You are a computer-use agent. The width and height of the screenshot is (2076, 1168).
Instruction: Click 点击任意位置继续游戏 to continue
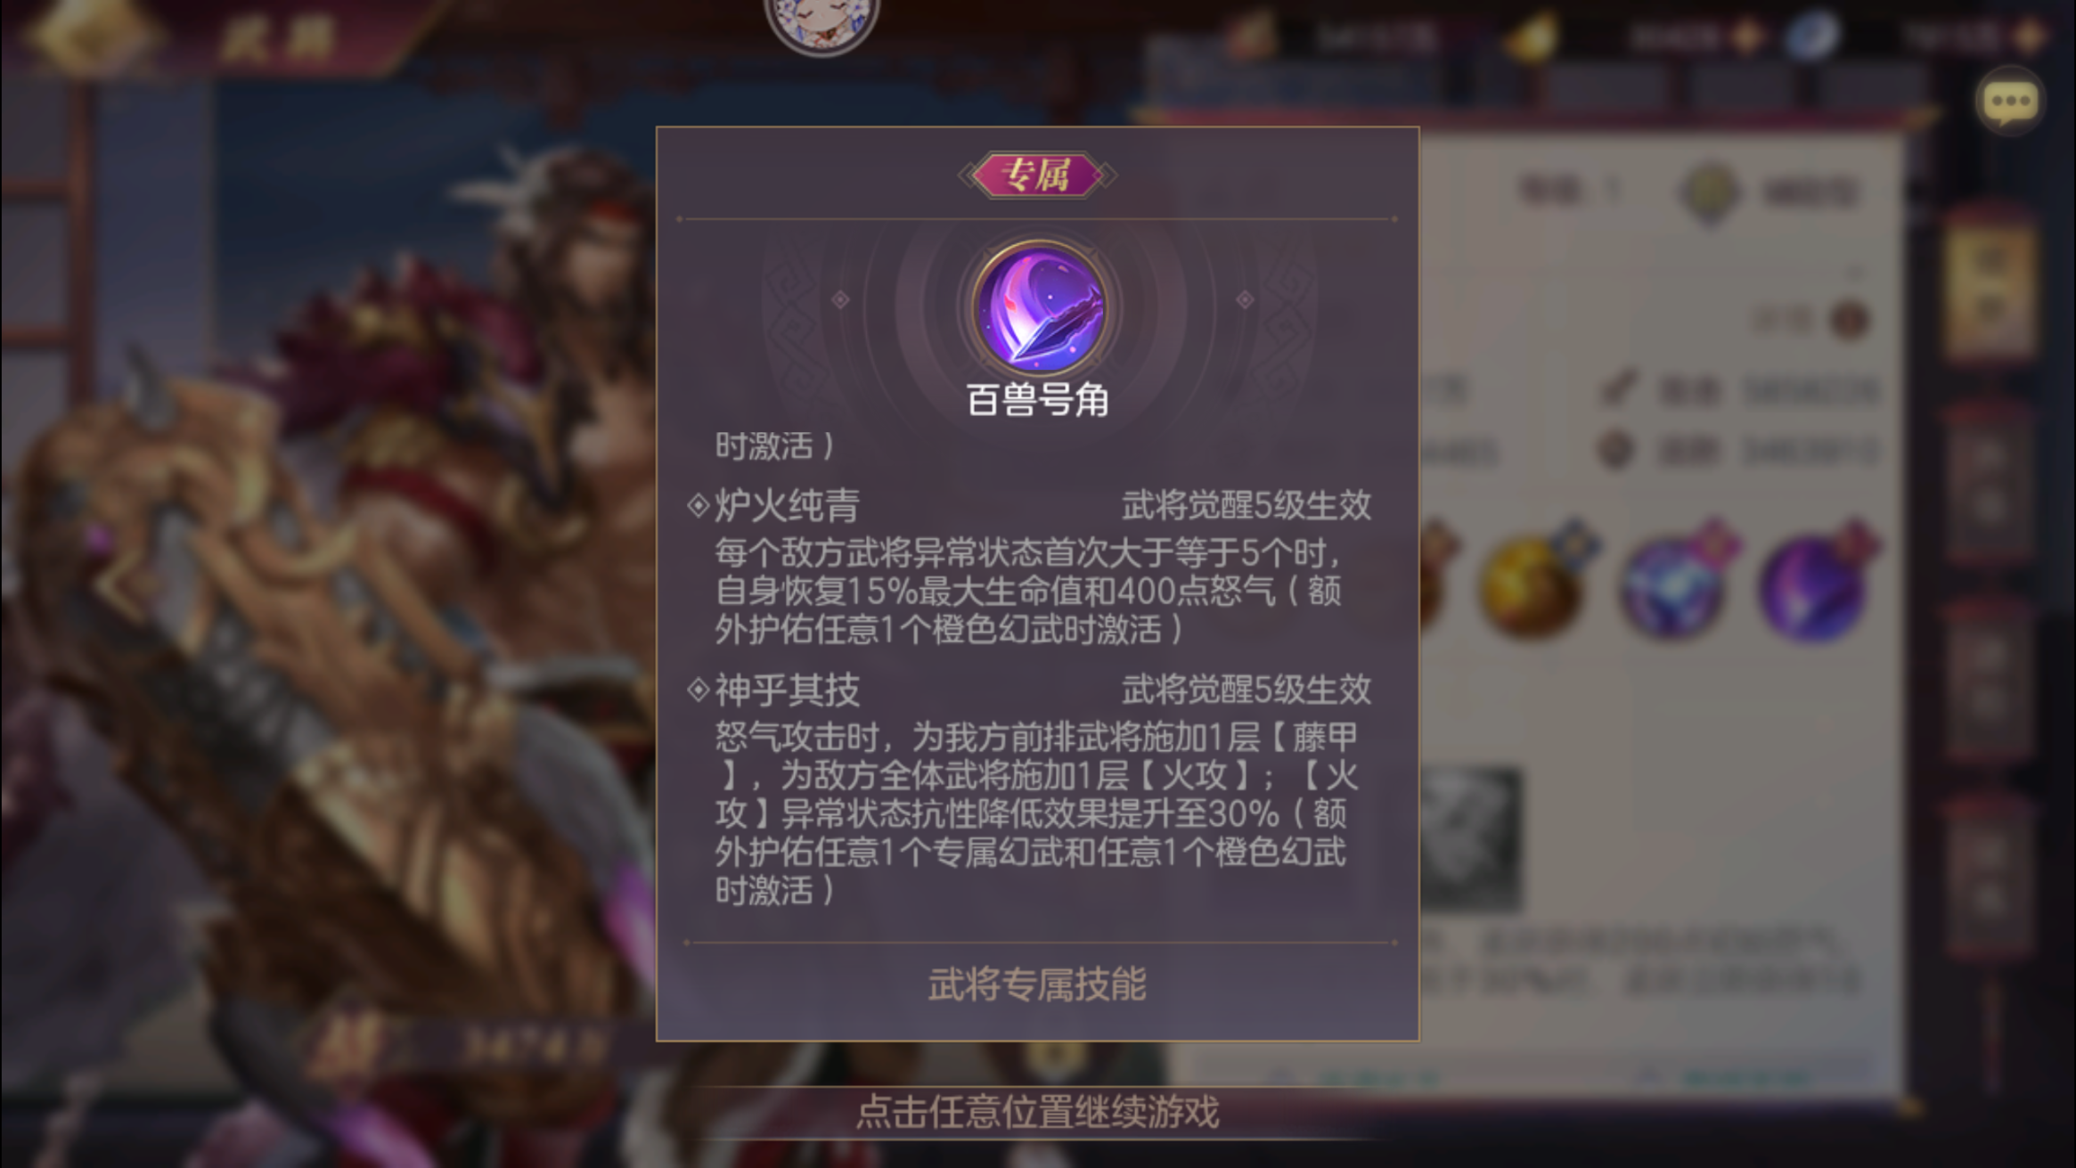click(x=1037, y=1112)
